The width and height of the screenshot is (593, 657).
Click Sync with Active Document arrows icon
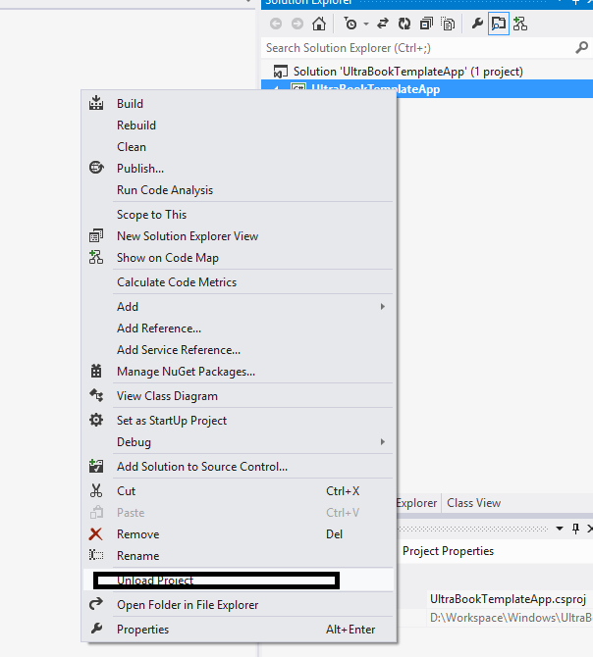383,24
